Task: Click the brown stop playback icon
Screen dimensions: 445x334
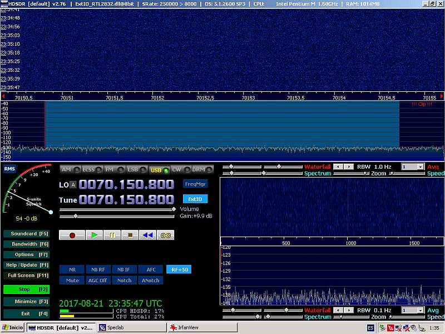Action: tap(130, 235)
